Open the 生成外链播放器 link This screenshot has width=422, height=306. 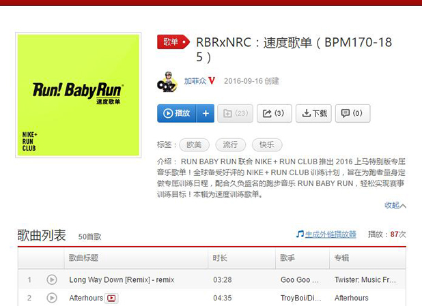pos(330,234)
